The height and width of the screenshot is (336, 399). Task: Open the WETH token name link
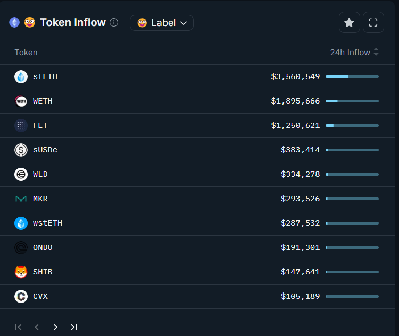43,101
